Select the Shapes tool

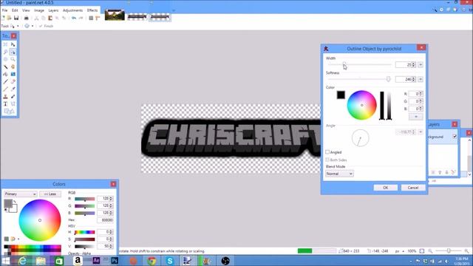9,112
